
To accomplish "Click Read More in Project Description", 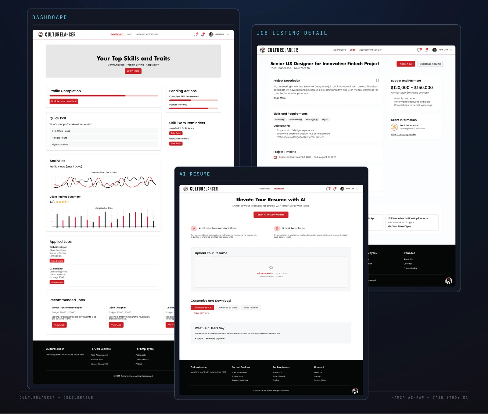I will click(279, 98).
